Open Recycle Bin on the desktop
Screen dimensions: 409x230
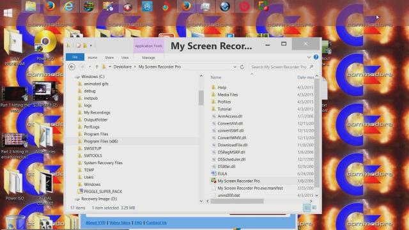coord(14,222)
